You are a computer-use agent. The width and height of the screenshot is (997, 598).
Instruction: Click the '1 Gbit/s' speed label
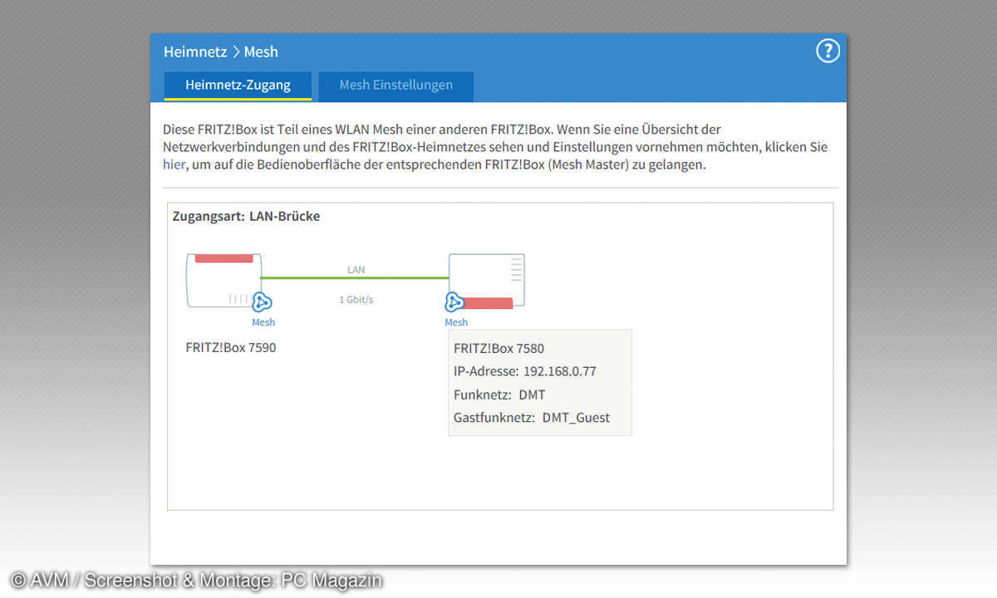click(356, 299)
